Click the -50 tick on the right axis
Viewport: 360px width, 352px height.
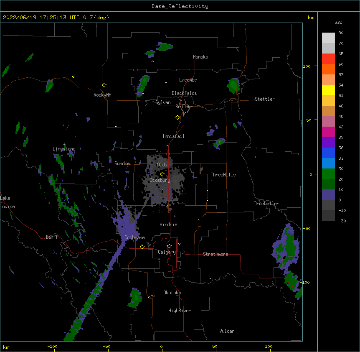pos(307,228)
